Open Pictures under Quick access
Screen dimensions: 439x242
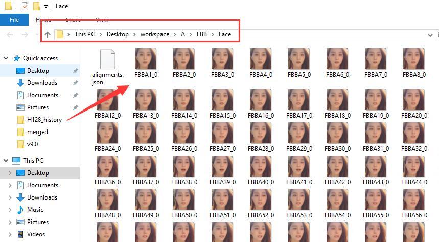click(38, 107)
